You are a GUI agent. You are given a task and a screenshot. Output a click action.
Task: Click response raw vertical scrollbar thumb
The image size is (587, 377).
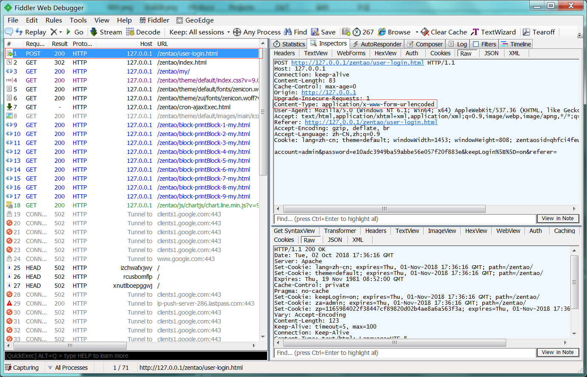pyautogui.click(x=574, y=282)
